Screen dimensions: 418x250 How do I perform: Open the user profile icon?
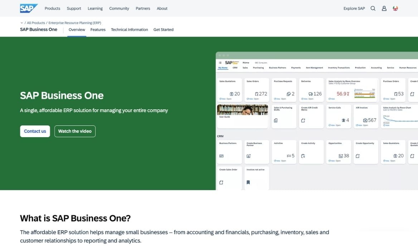pos(384,8)
